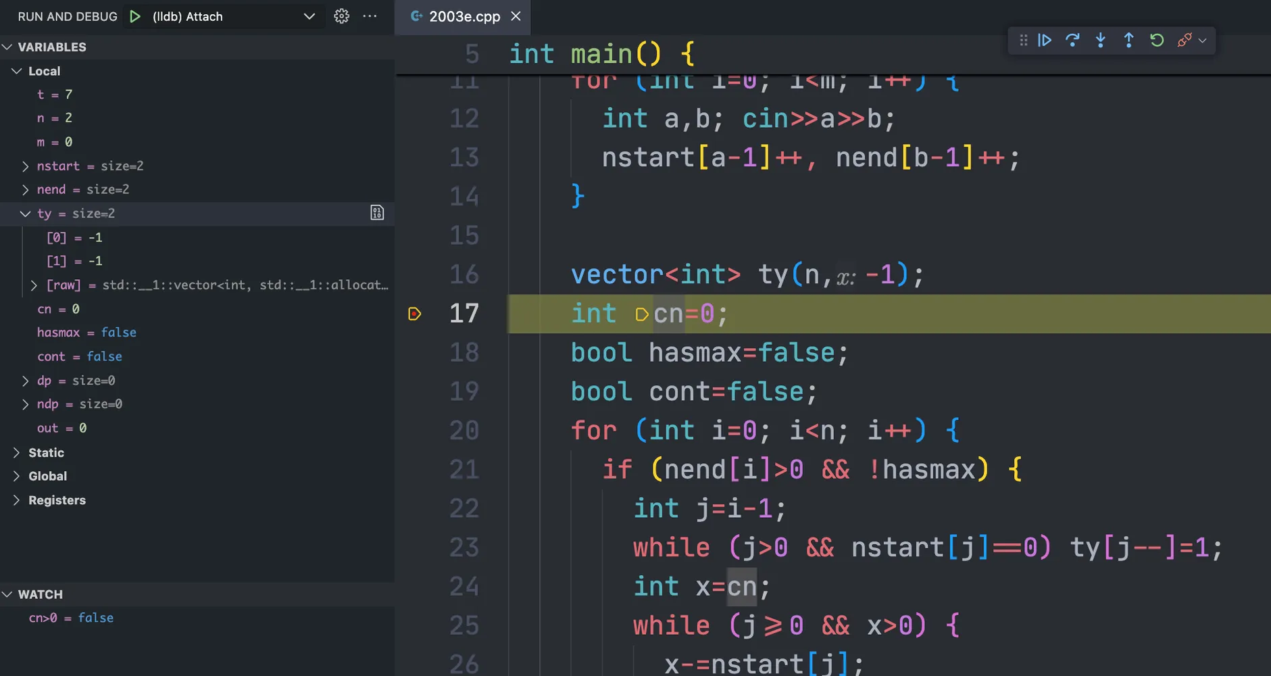Step Into in debug toolbar
The width and height of the screenshot is (1271, 676).
pyautogui.click(x=1101, y=41)
